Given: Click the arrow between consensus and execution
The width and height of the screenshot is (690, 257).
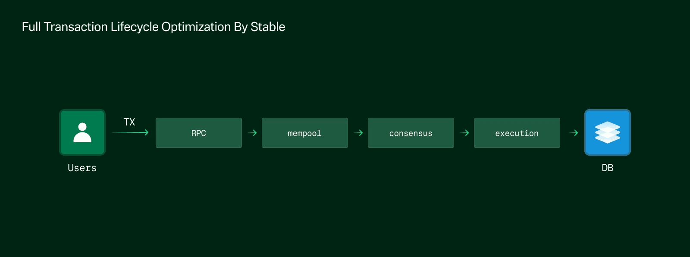Looking at the screenshot, I should 464,133.
